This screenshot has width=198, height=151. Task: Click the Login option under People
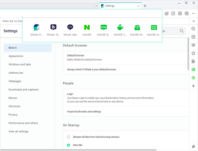(x=70, y=94)
